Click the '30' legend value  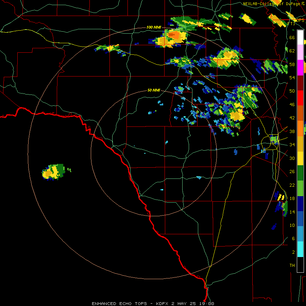[292, 158]
